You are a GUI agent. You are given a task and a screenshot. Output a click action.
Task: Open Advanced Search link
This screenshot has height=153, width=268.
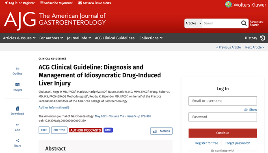pos(256,23)
